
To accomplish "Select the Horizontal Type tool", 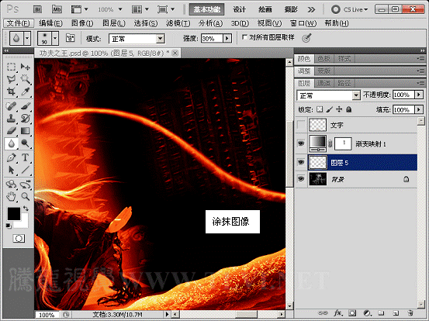I will pos(25,157).
